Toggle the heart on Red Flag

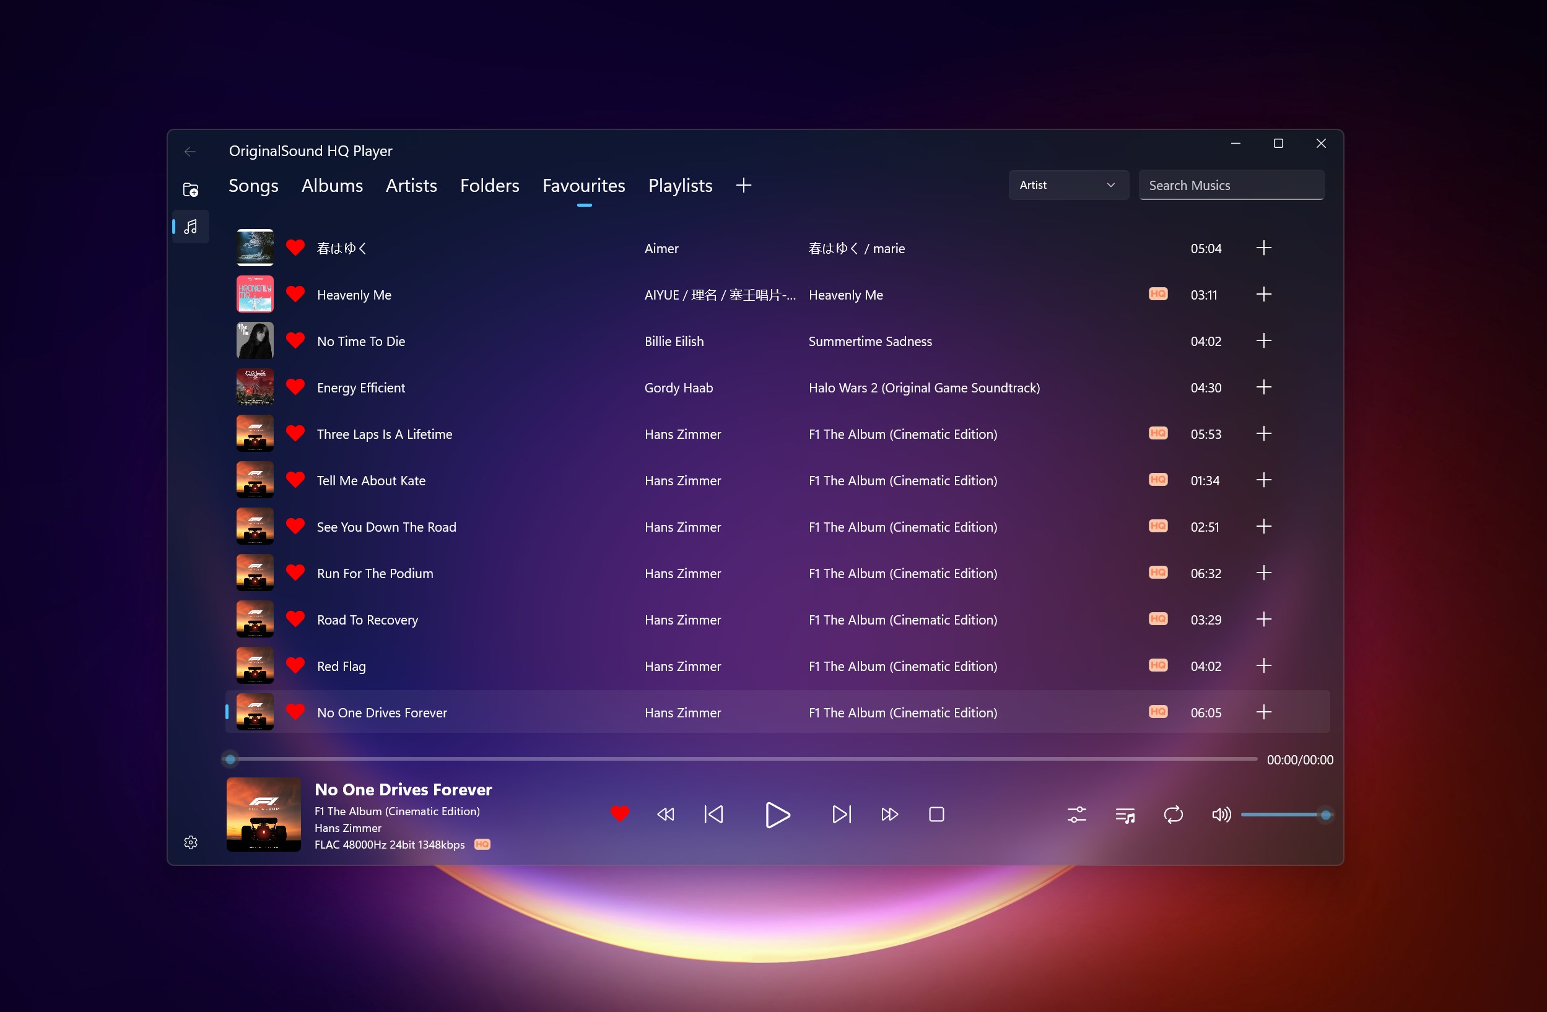click(x=296, y=665)
